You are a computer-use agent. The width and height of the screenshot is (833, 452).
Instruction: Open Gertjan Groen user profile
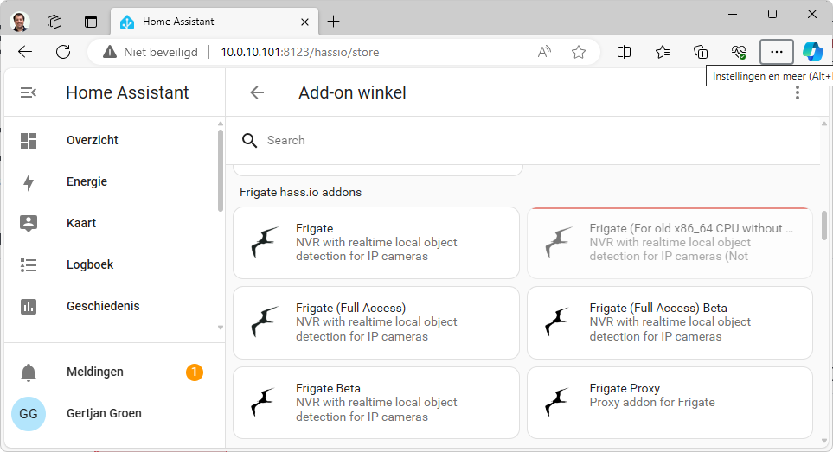(x=103, y=413)
